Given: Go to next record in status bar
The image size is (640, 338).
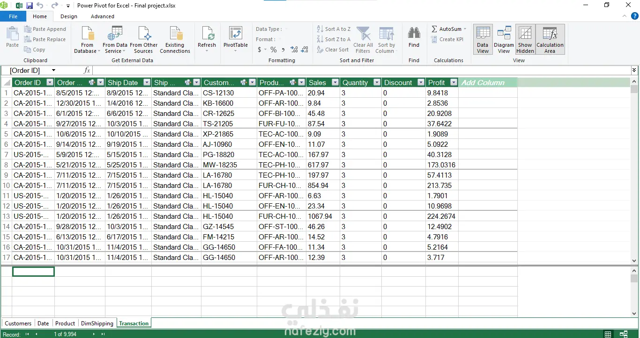Looking at the screenshot, I should [x=94, y=334].
